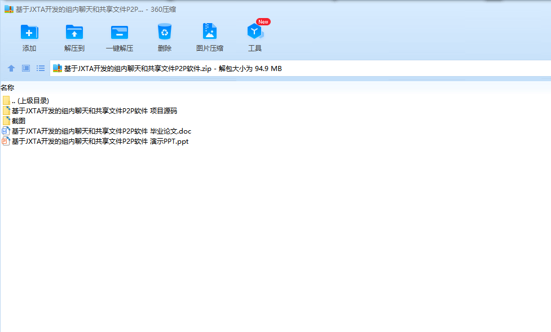The image size is (551, 332).
Task: Click the 删除 (Delete) trash icon
Action: (x=165, y=32)
